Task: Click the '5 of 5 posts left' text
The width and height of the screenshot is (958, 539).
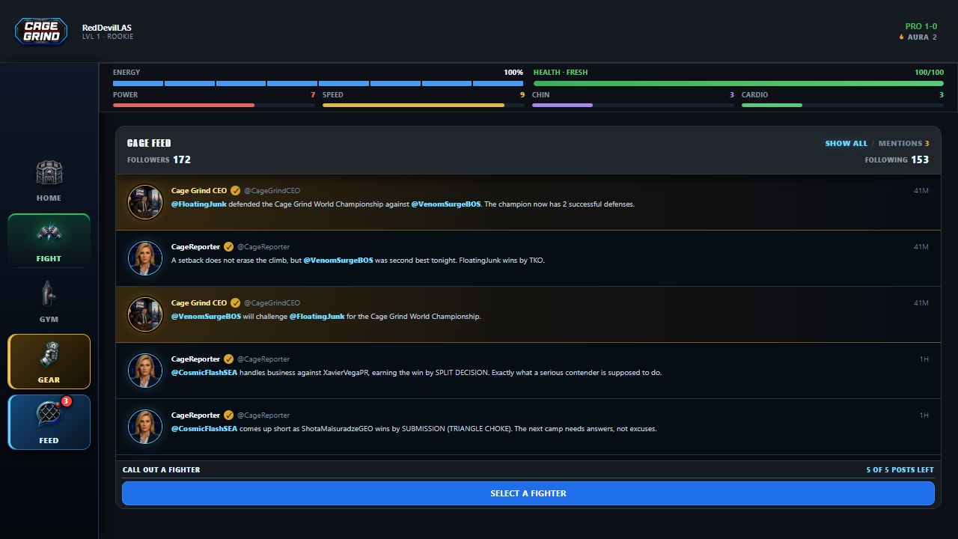Action: click(900, 470)
